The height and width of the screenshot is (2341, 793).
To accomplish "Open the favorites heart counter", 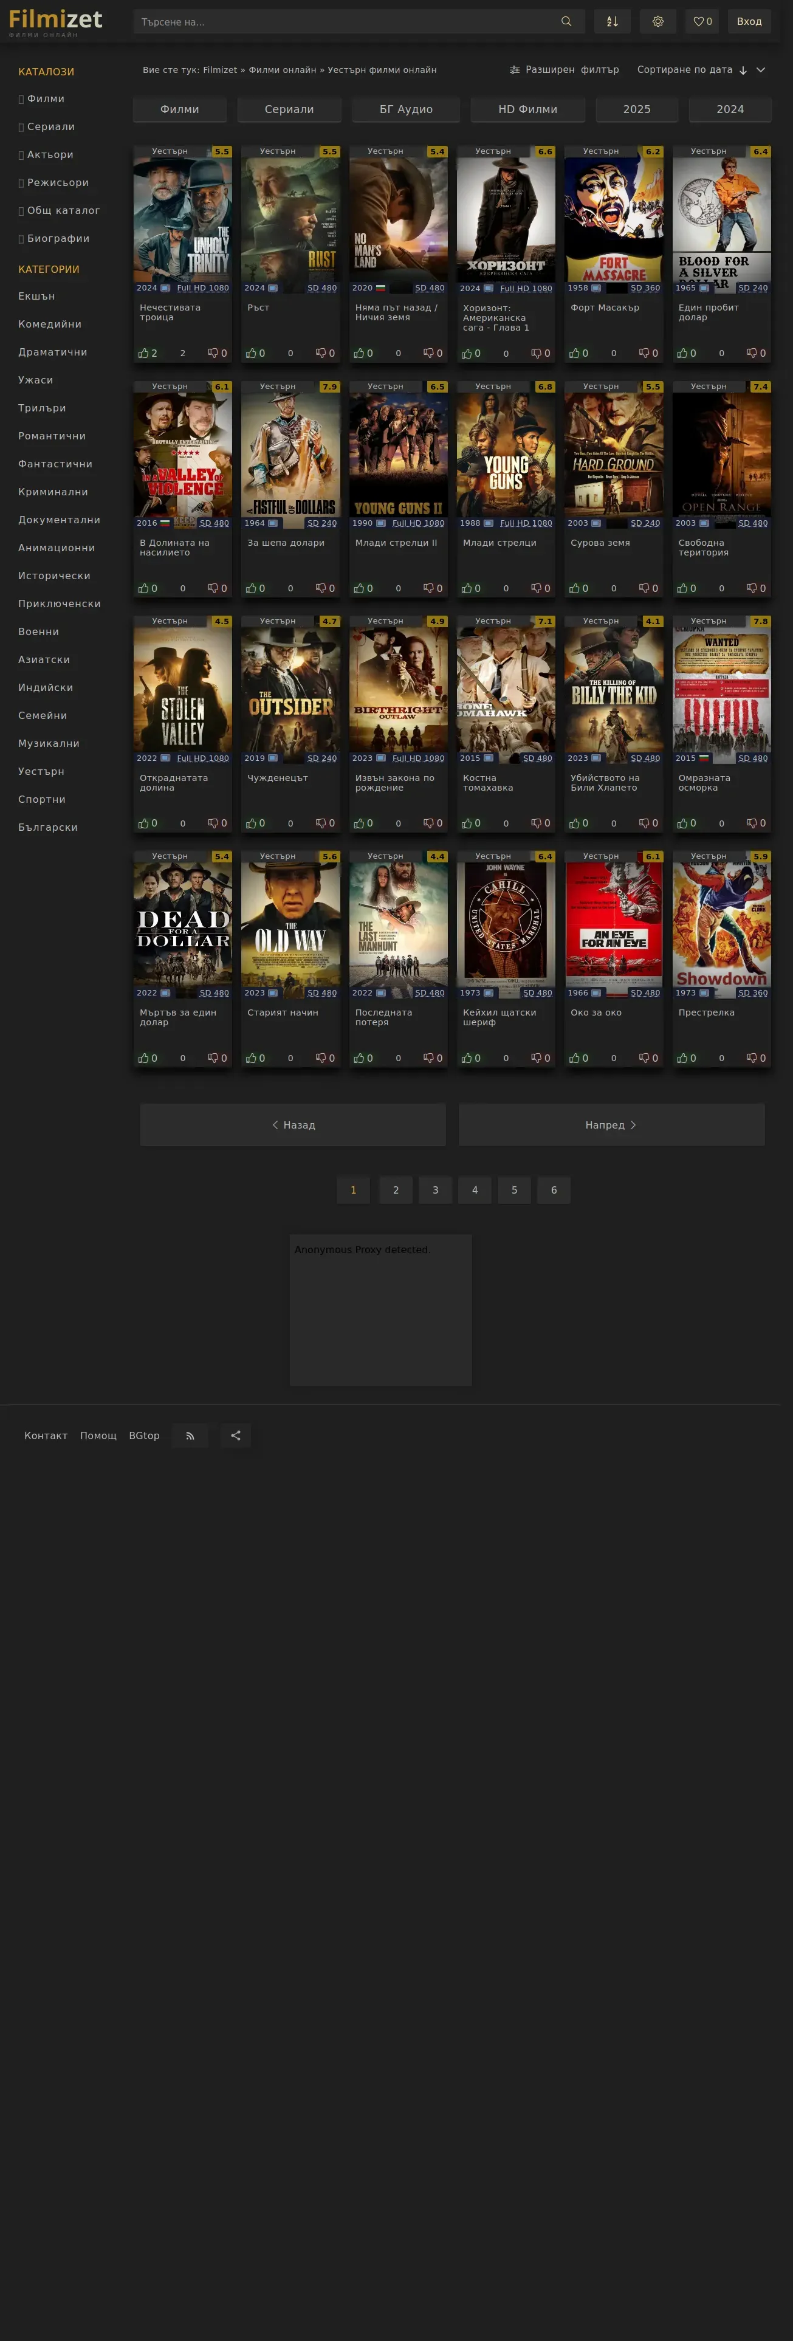I will pos(702,22).
